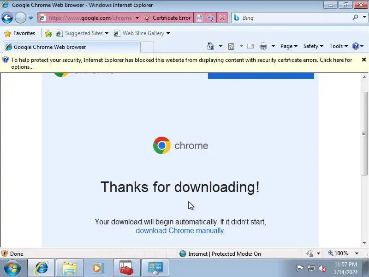Click the Read Mail icon
Image resolution: width=369 pixels, height=277 pixels.
pyautogui.click(x=250, y=46)
